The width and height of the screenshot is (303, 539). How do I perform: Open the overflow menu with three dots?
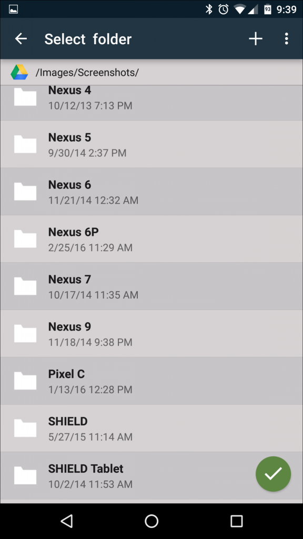(287, 38)
